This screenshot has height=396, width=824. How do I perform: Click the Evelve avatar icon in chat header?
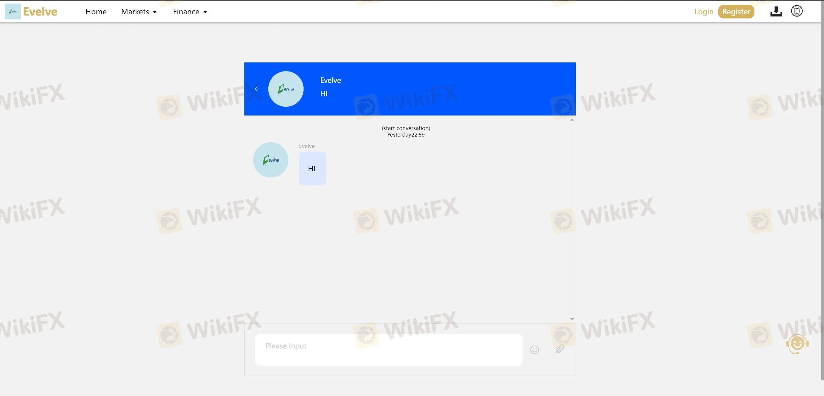(x=285, y=89)
